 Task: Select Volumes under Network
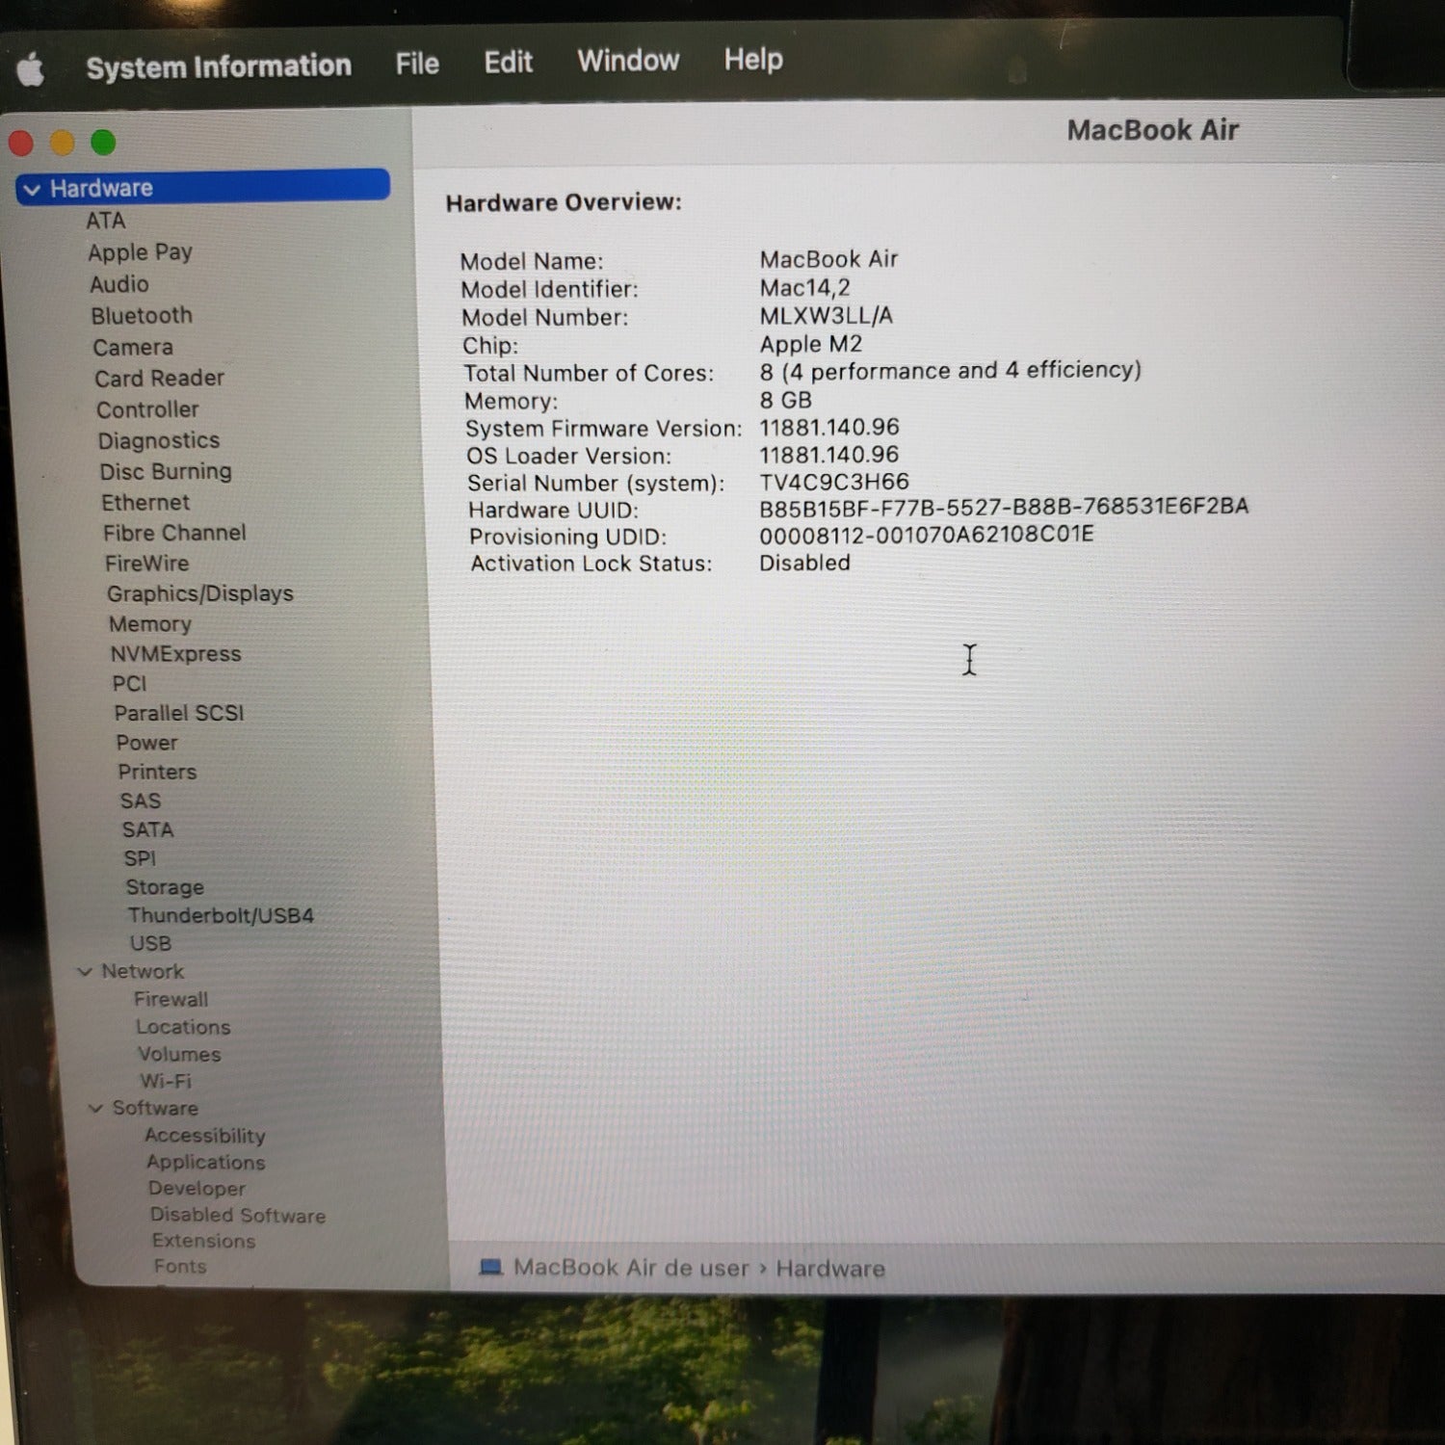coord(179,1055)
